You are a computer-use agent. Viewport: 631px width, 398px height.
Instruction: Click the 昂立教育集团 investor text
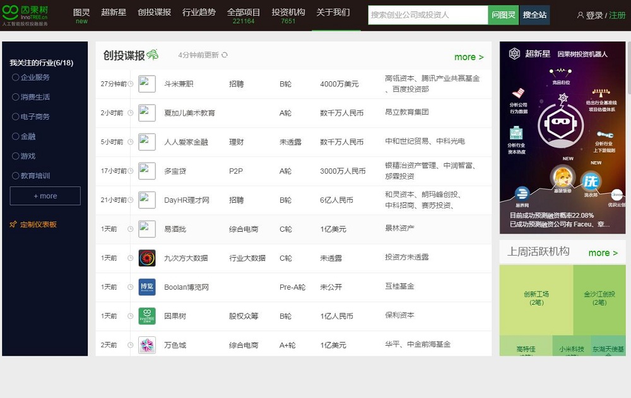pyautogui.click(x=407, y=112)
